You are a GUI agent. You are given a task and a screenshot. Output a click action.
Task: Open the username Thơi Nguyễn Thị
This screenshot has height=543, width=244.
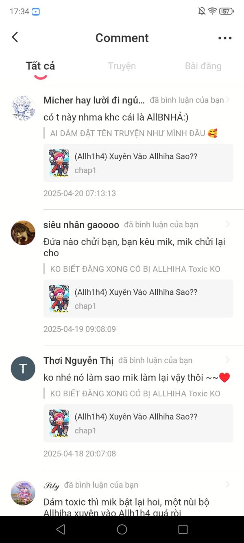[78, 361]
